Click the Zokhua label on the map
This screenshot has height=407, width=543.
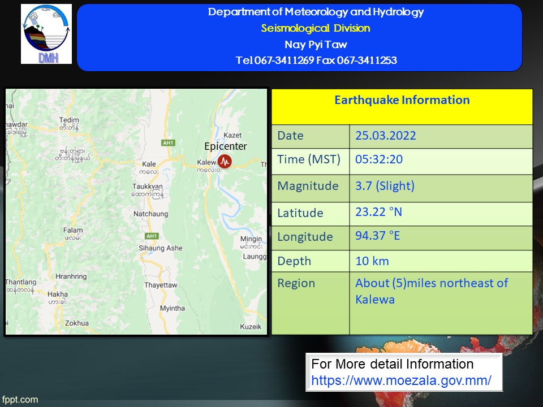coord(77,323)
